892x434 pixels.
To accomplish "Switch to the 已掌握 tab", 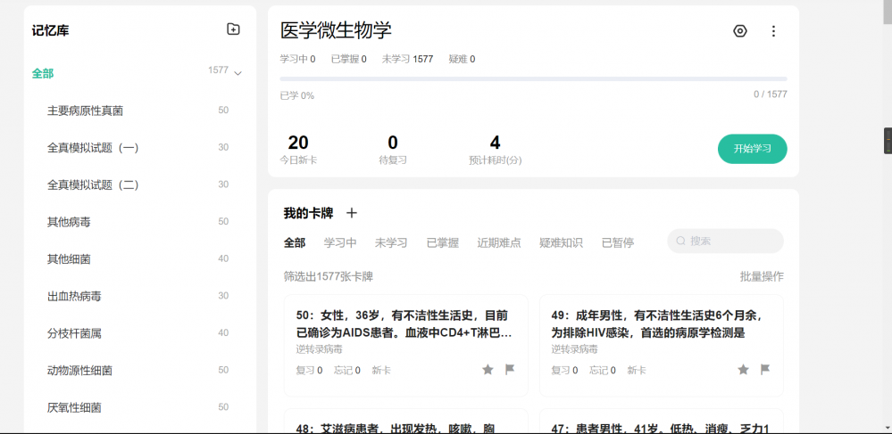I will 443,242.
